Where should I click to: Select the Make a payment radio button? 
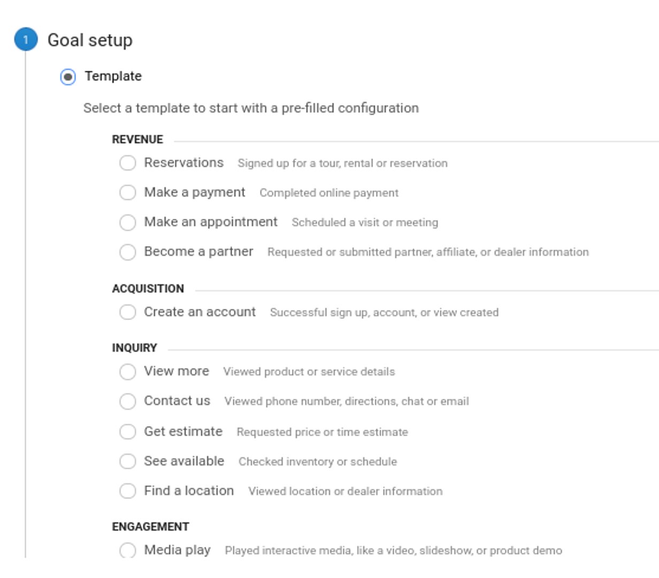(x=127, y=192)
